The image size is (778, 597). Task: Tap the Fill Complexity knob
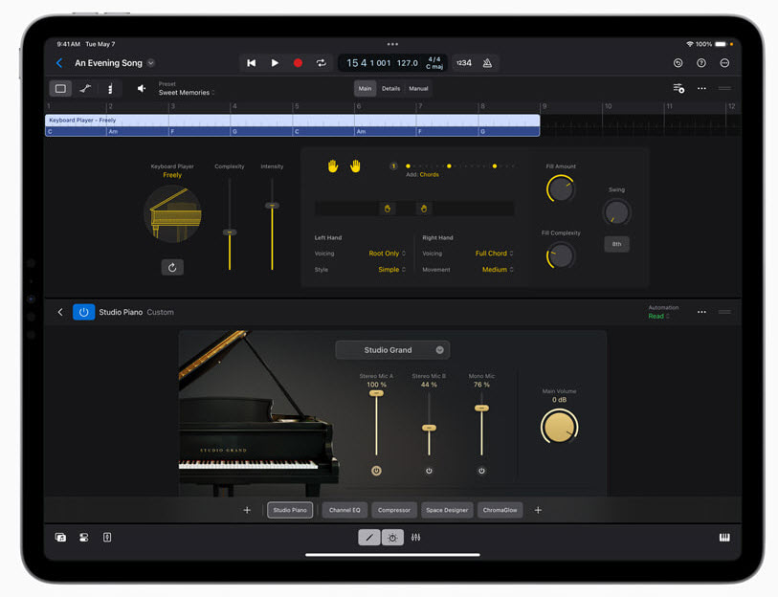click(560, 255)
